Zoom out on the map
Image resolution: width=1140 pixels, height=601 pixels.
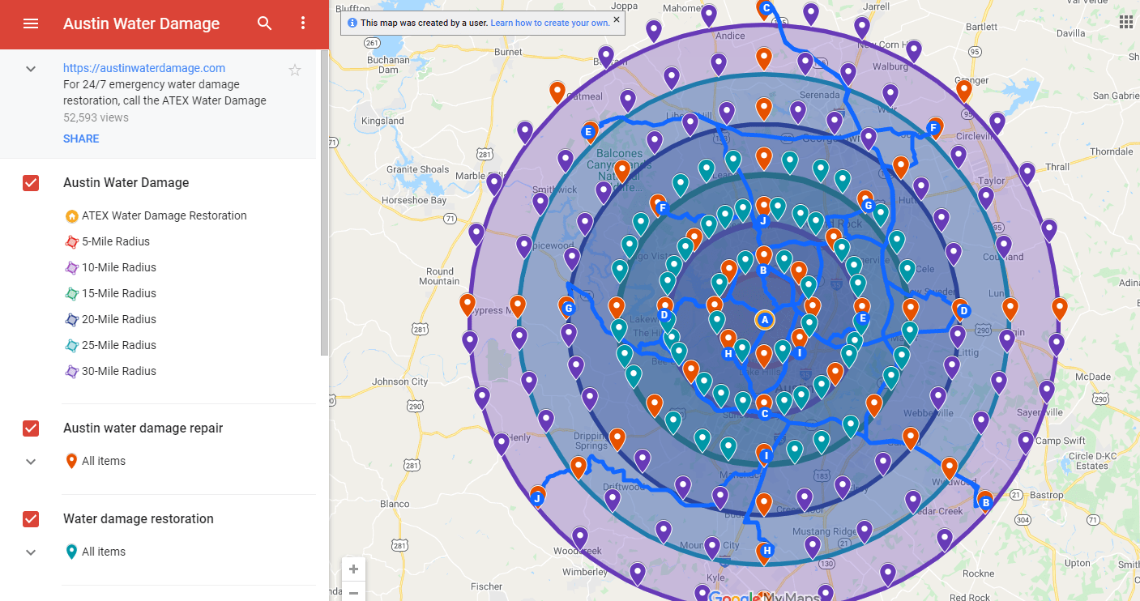[353, 592]
